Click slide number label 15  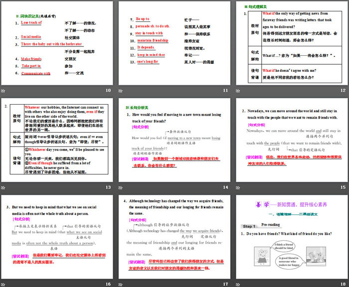pos(343,187)
